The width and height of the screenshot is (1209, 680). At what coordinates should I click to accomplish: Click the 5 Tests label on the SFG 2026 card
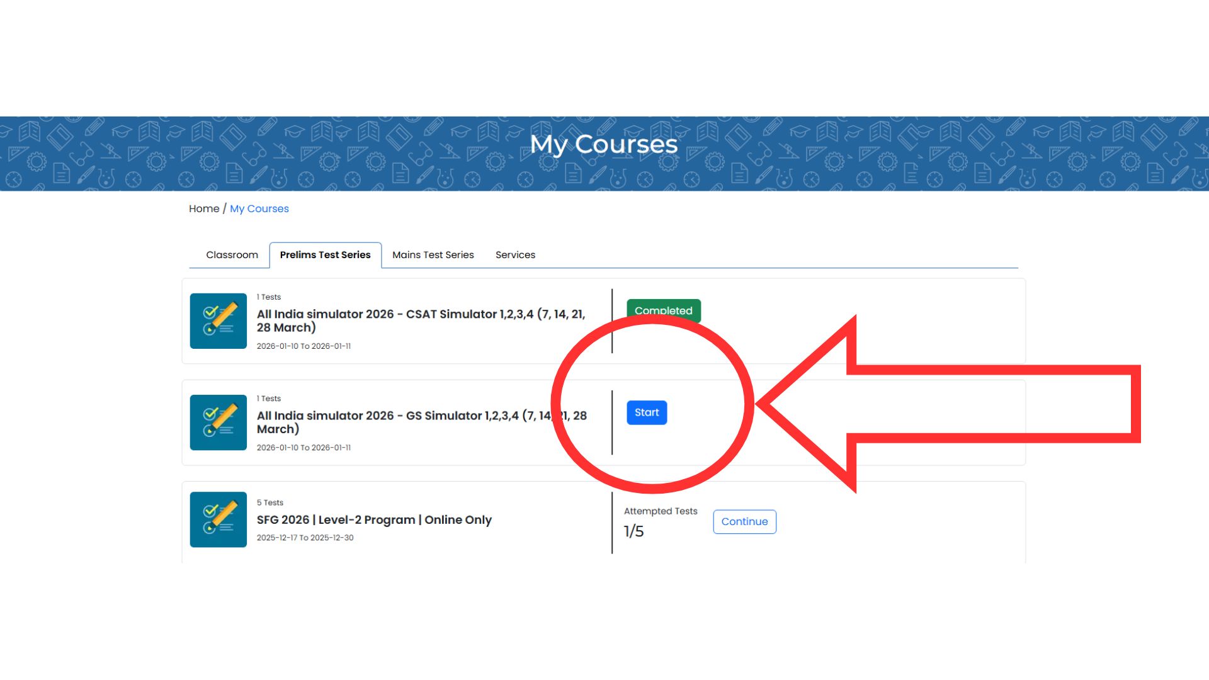tap(270, 502)
